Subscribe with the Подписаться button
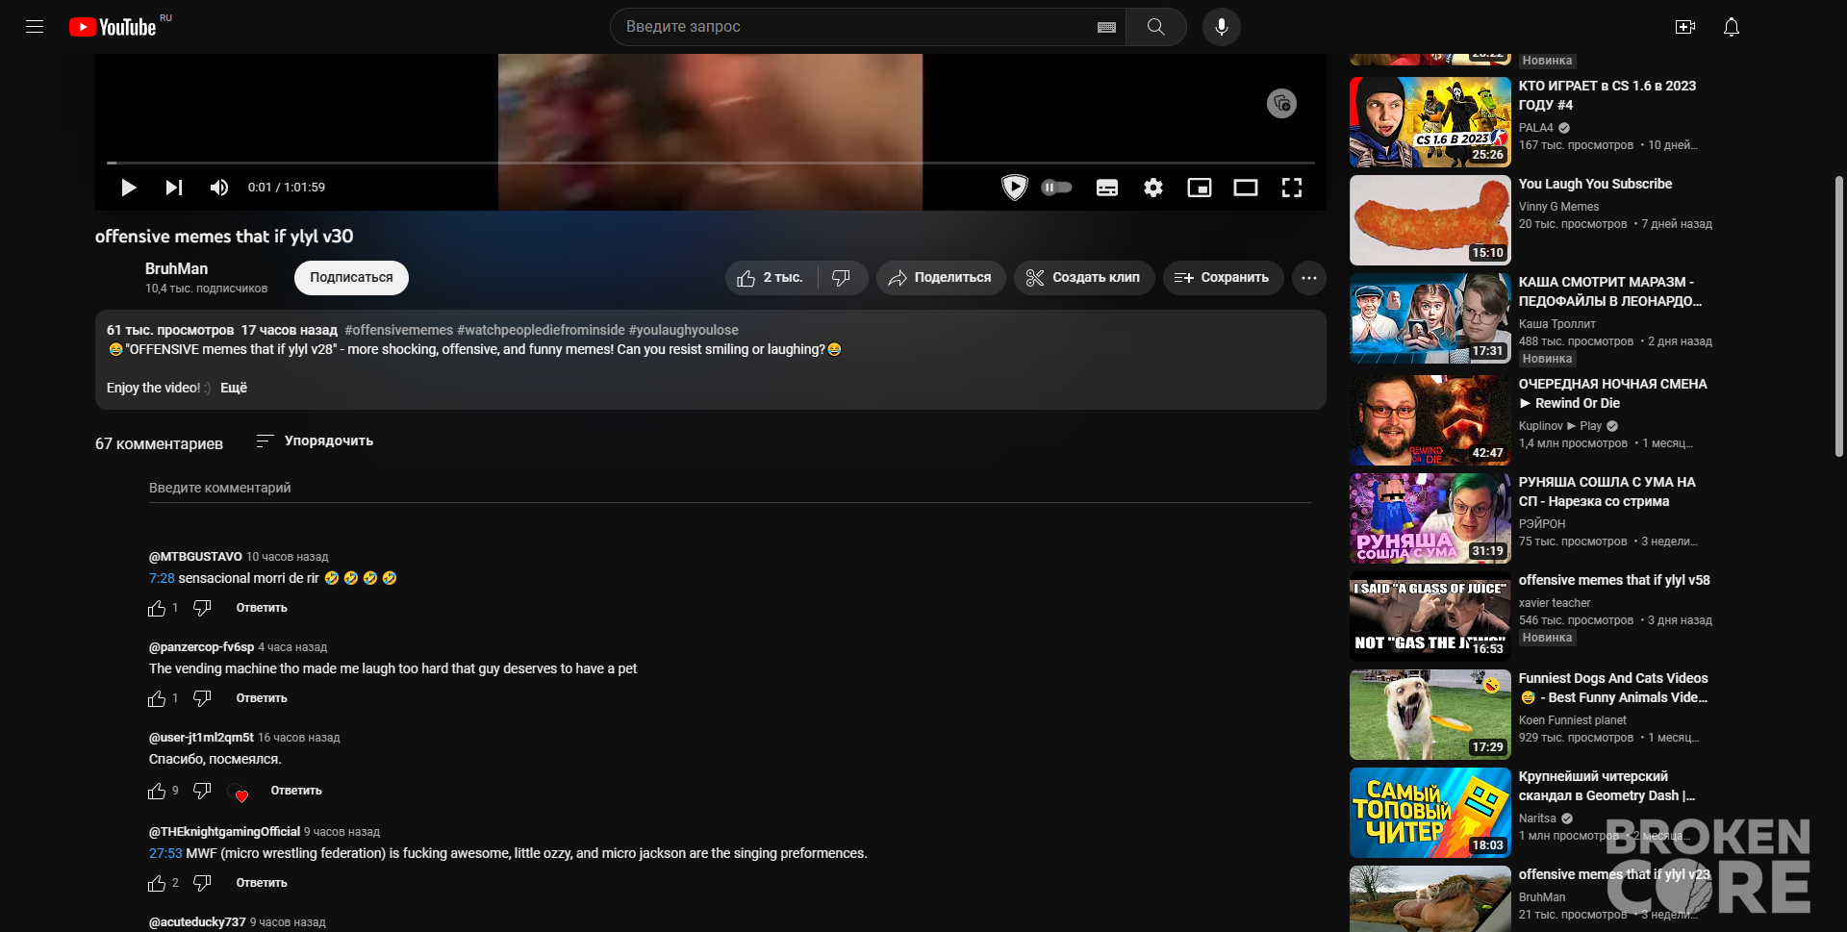 click(351, 278)
